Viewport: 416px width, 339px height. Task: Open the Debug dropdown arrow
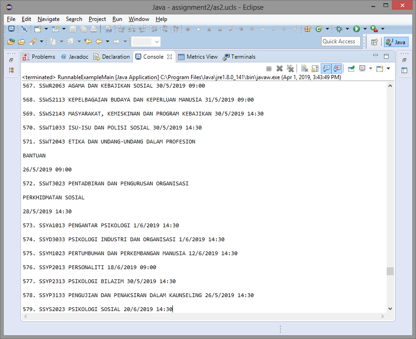click(x=347, y=29)
